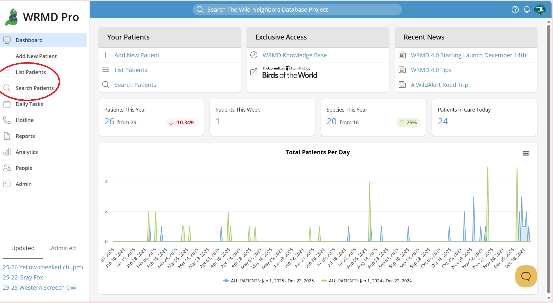Click the plus icon in Your Patients card
553x303 pixels.
106,55
